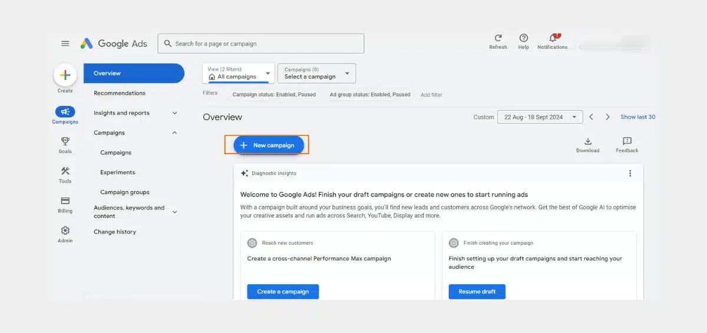Open Campaigns sub-item
This screenshot has width=707, height=333.
point(115,152)
